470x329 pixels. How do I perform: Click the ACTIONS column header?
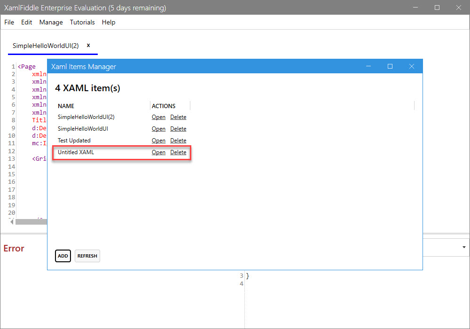point(164,106)
